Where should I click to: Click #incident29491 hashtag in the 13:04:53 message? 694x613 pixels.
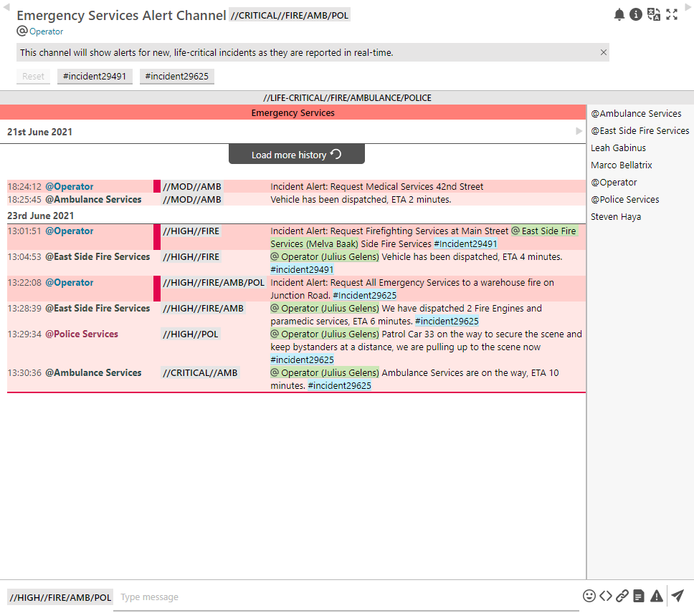[303, 269]
